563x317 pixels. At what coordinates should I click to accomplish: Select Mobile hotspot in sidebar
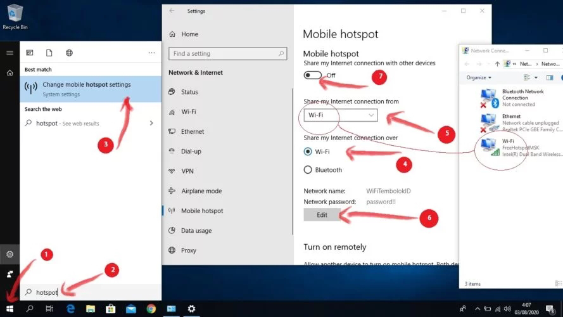point(196,210)
